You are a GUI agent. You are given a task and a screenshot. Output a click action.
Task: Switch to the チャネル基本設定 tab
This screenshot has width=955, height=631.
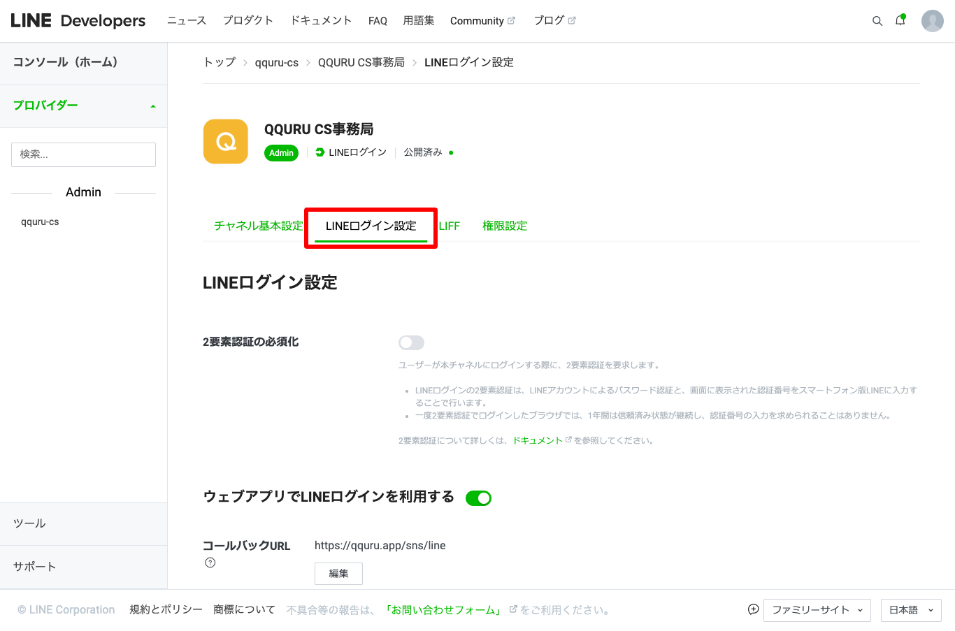(258, 226)
